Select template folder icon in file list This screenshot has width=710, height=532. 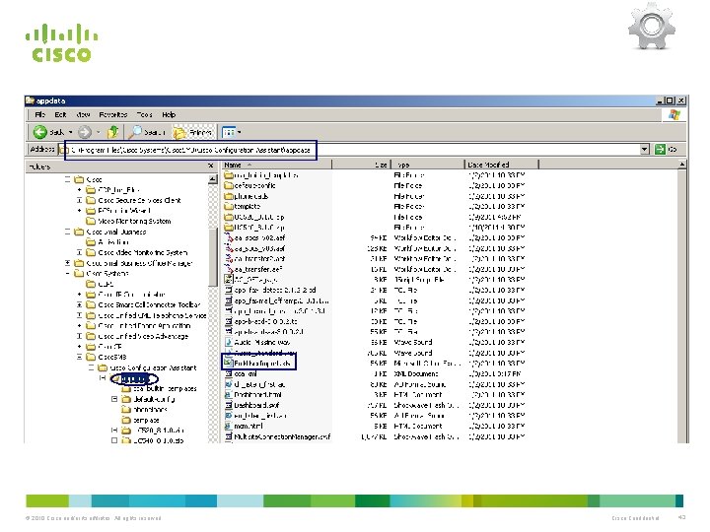pos(229,206)
